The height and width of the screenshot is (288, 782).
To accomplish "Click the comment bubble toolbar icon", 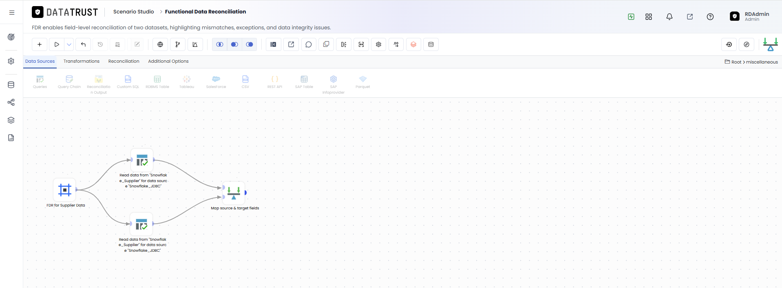I will coord(309,44).
